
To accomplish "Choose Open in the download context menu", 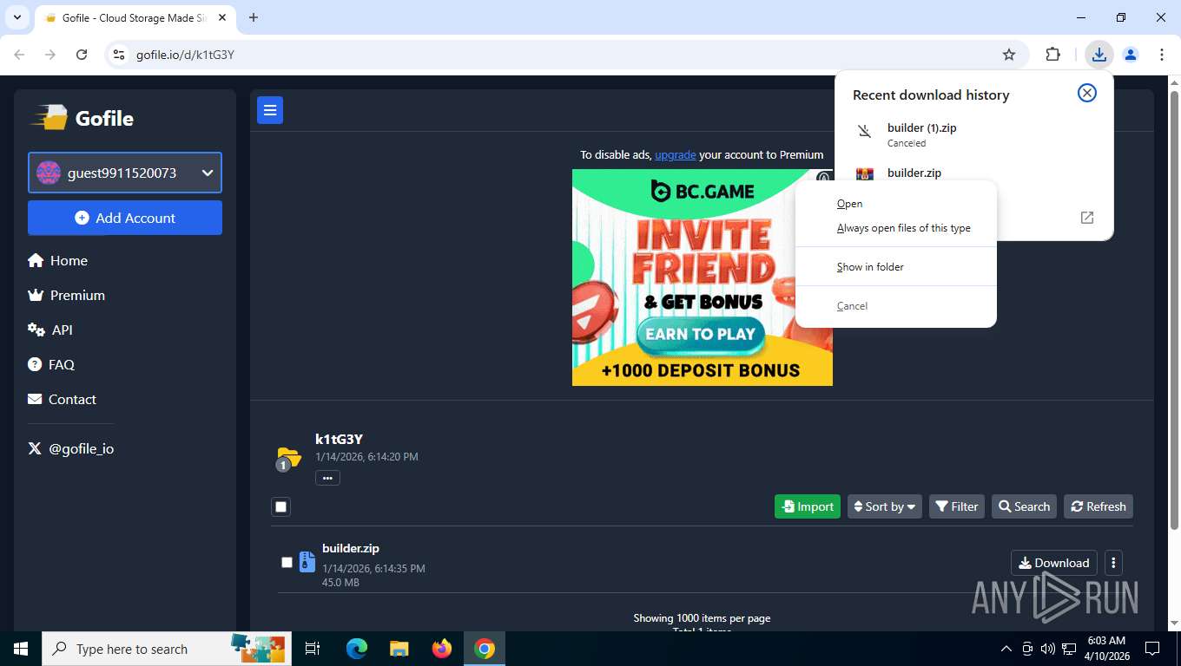I will tap(895, 204).
